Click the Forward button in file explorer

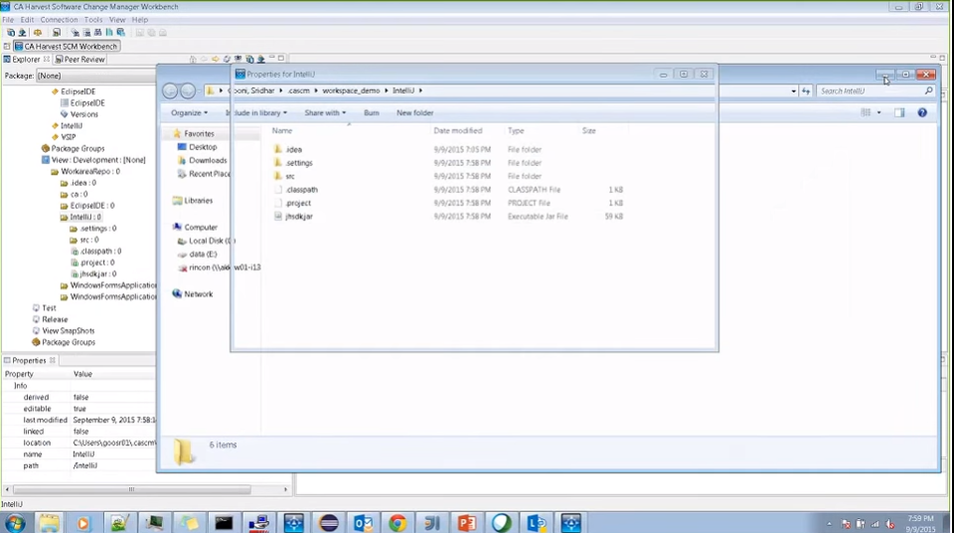point(188,90)
